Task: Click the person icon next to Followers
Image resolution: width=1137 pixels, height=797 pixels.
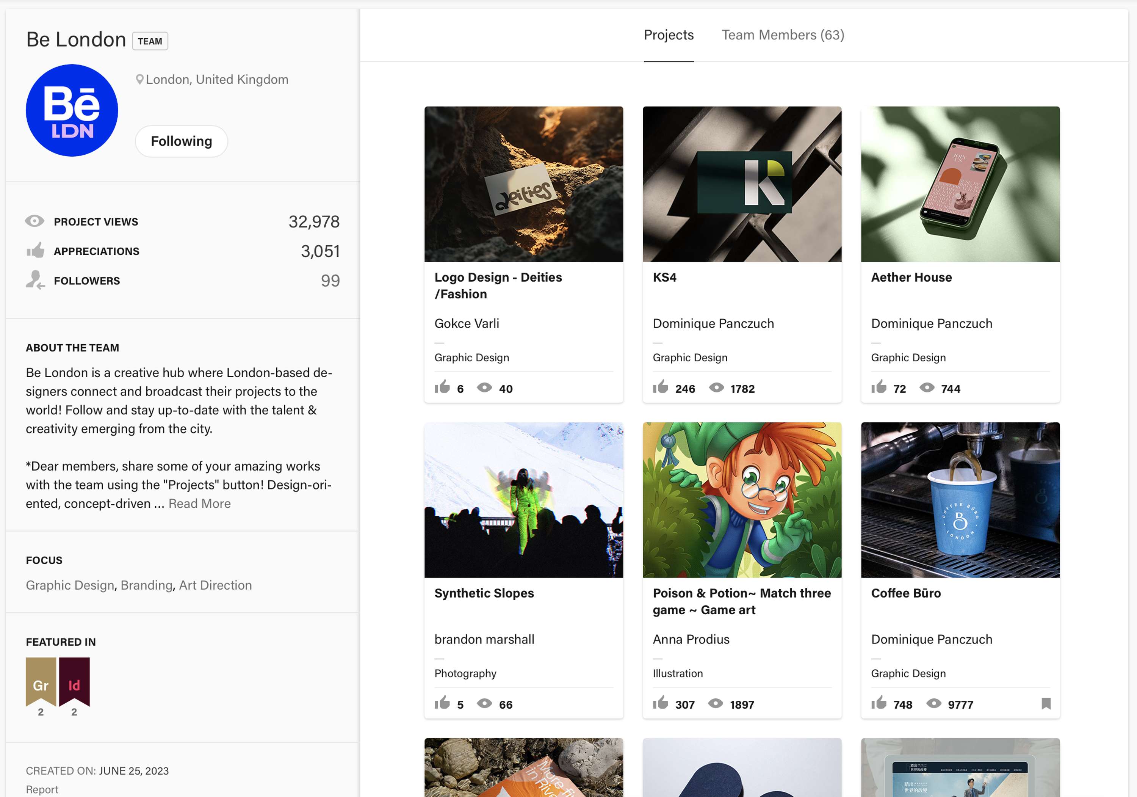Action: [35, 280]
